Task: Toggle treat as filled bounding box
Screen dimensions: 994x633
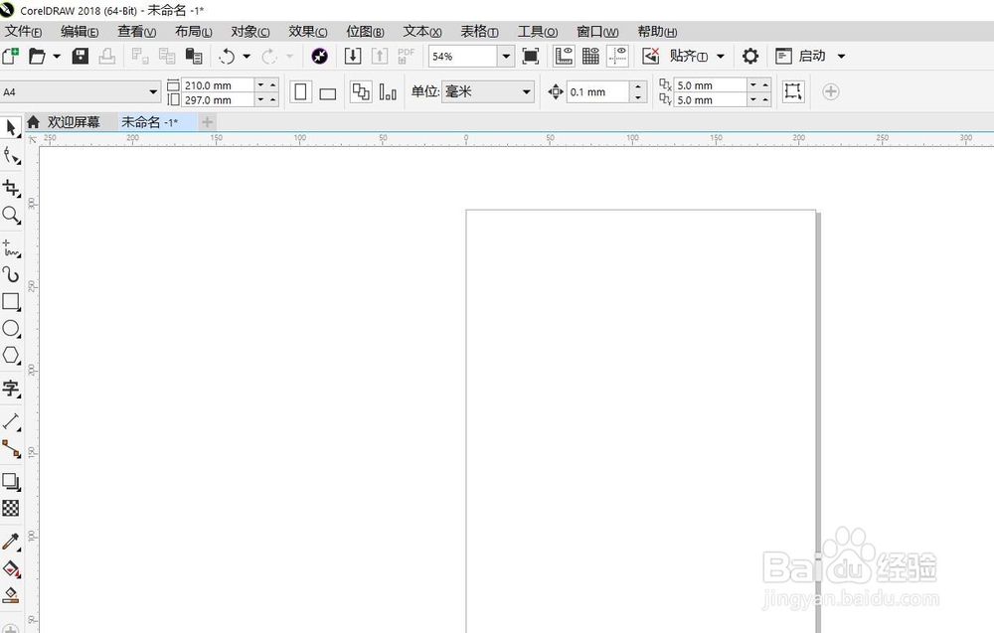Action: [x=792, y=91]
